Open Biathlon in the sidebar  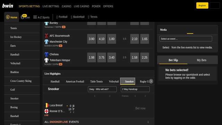tap(22, 72)
